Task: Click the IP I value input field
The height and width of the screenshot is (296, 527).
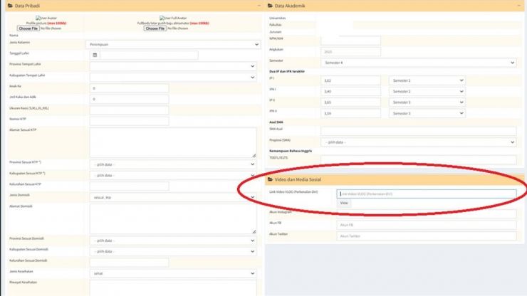Action: tap(351, 80)
